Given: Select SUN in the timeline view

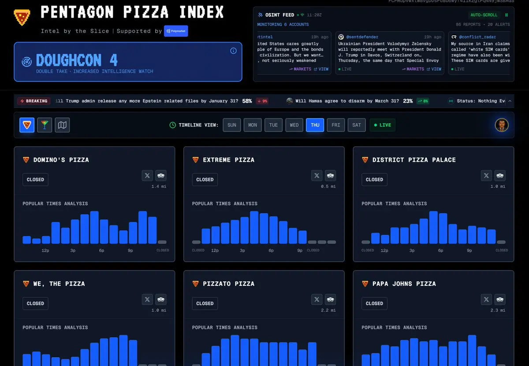Looking at the screenshot, I should click(232, 125).
